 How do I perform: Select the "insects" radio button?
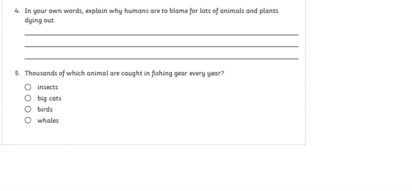point(28,87)
